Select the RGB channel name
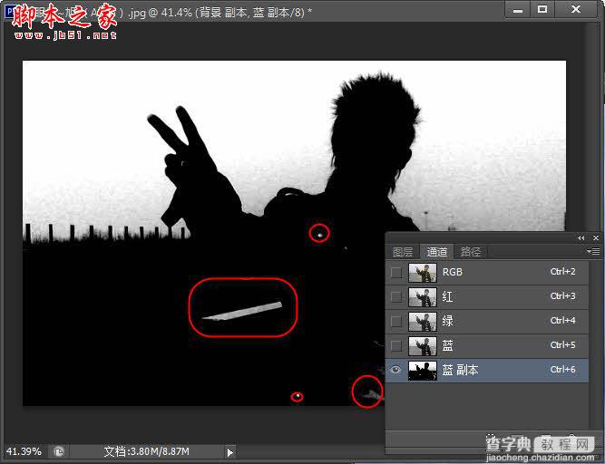Viewport: 605px width, 464px height. [x=453, y=272]
